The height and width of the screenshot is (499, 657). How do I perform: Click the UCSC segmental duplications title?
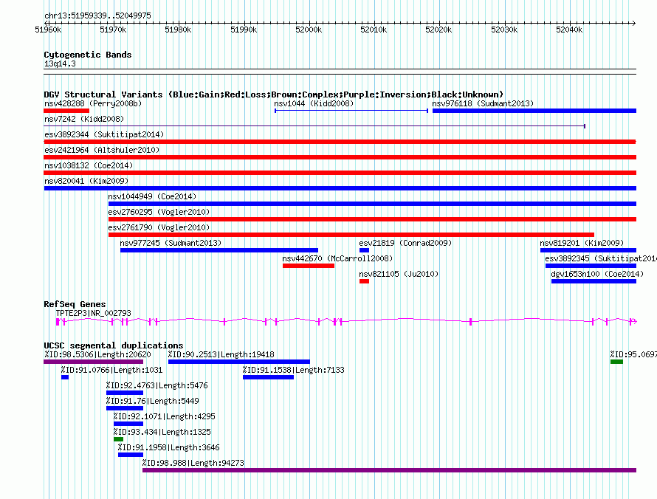point(114,345)
